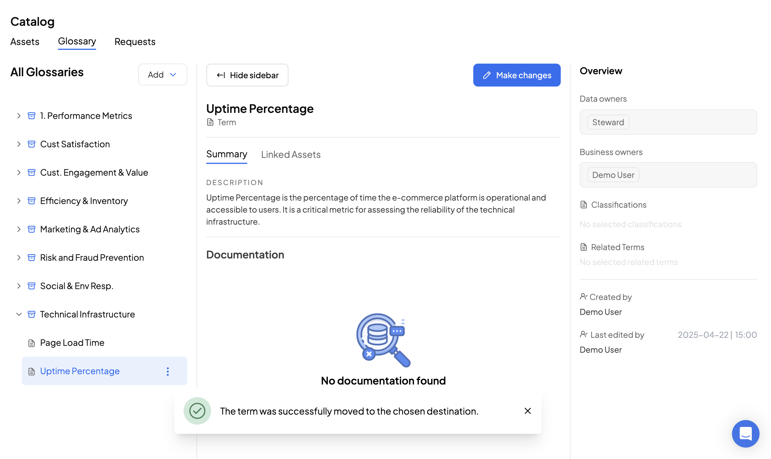Screen dimensions: 771x459
Task: Dismiss the success notification toast
Action: [527, 411]
